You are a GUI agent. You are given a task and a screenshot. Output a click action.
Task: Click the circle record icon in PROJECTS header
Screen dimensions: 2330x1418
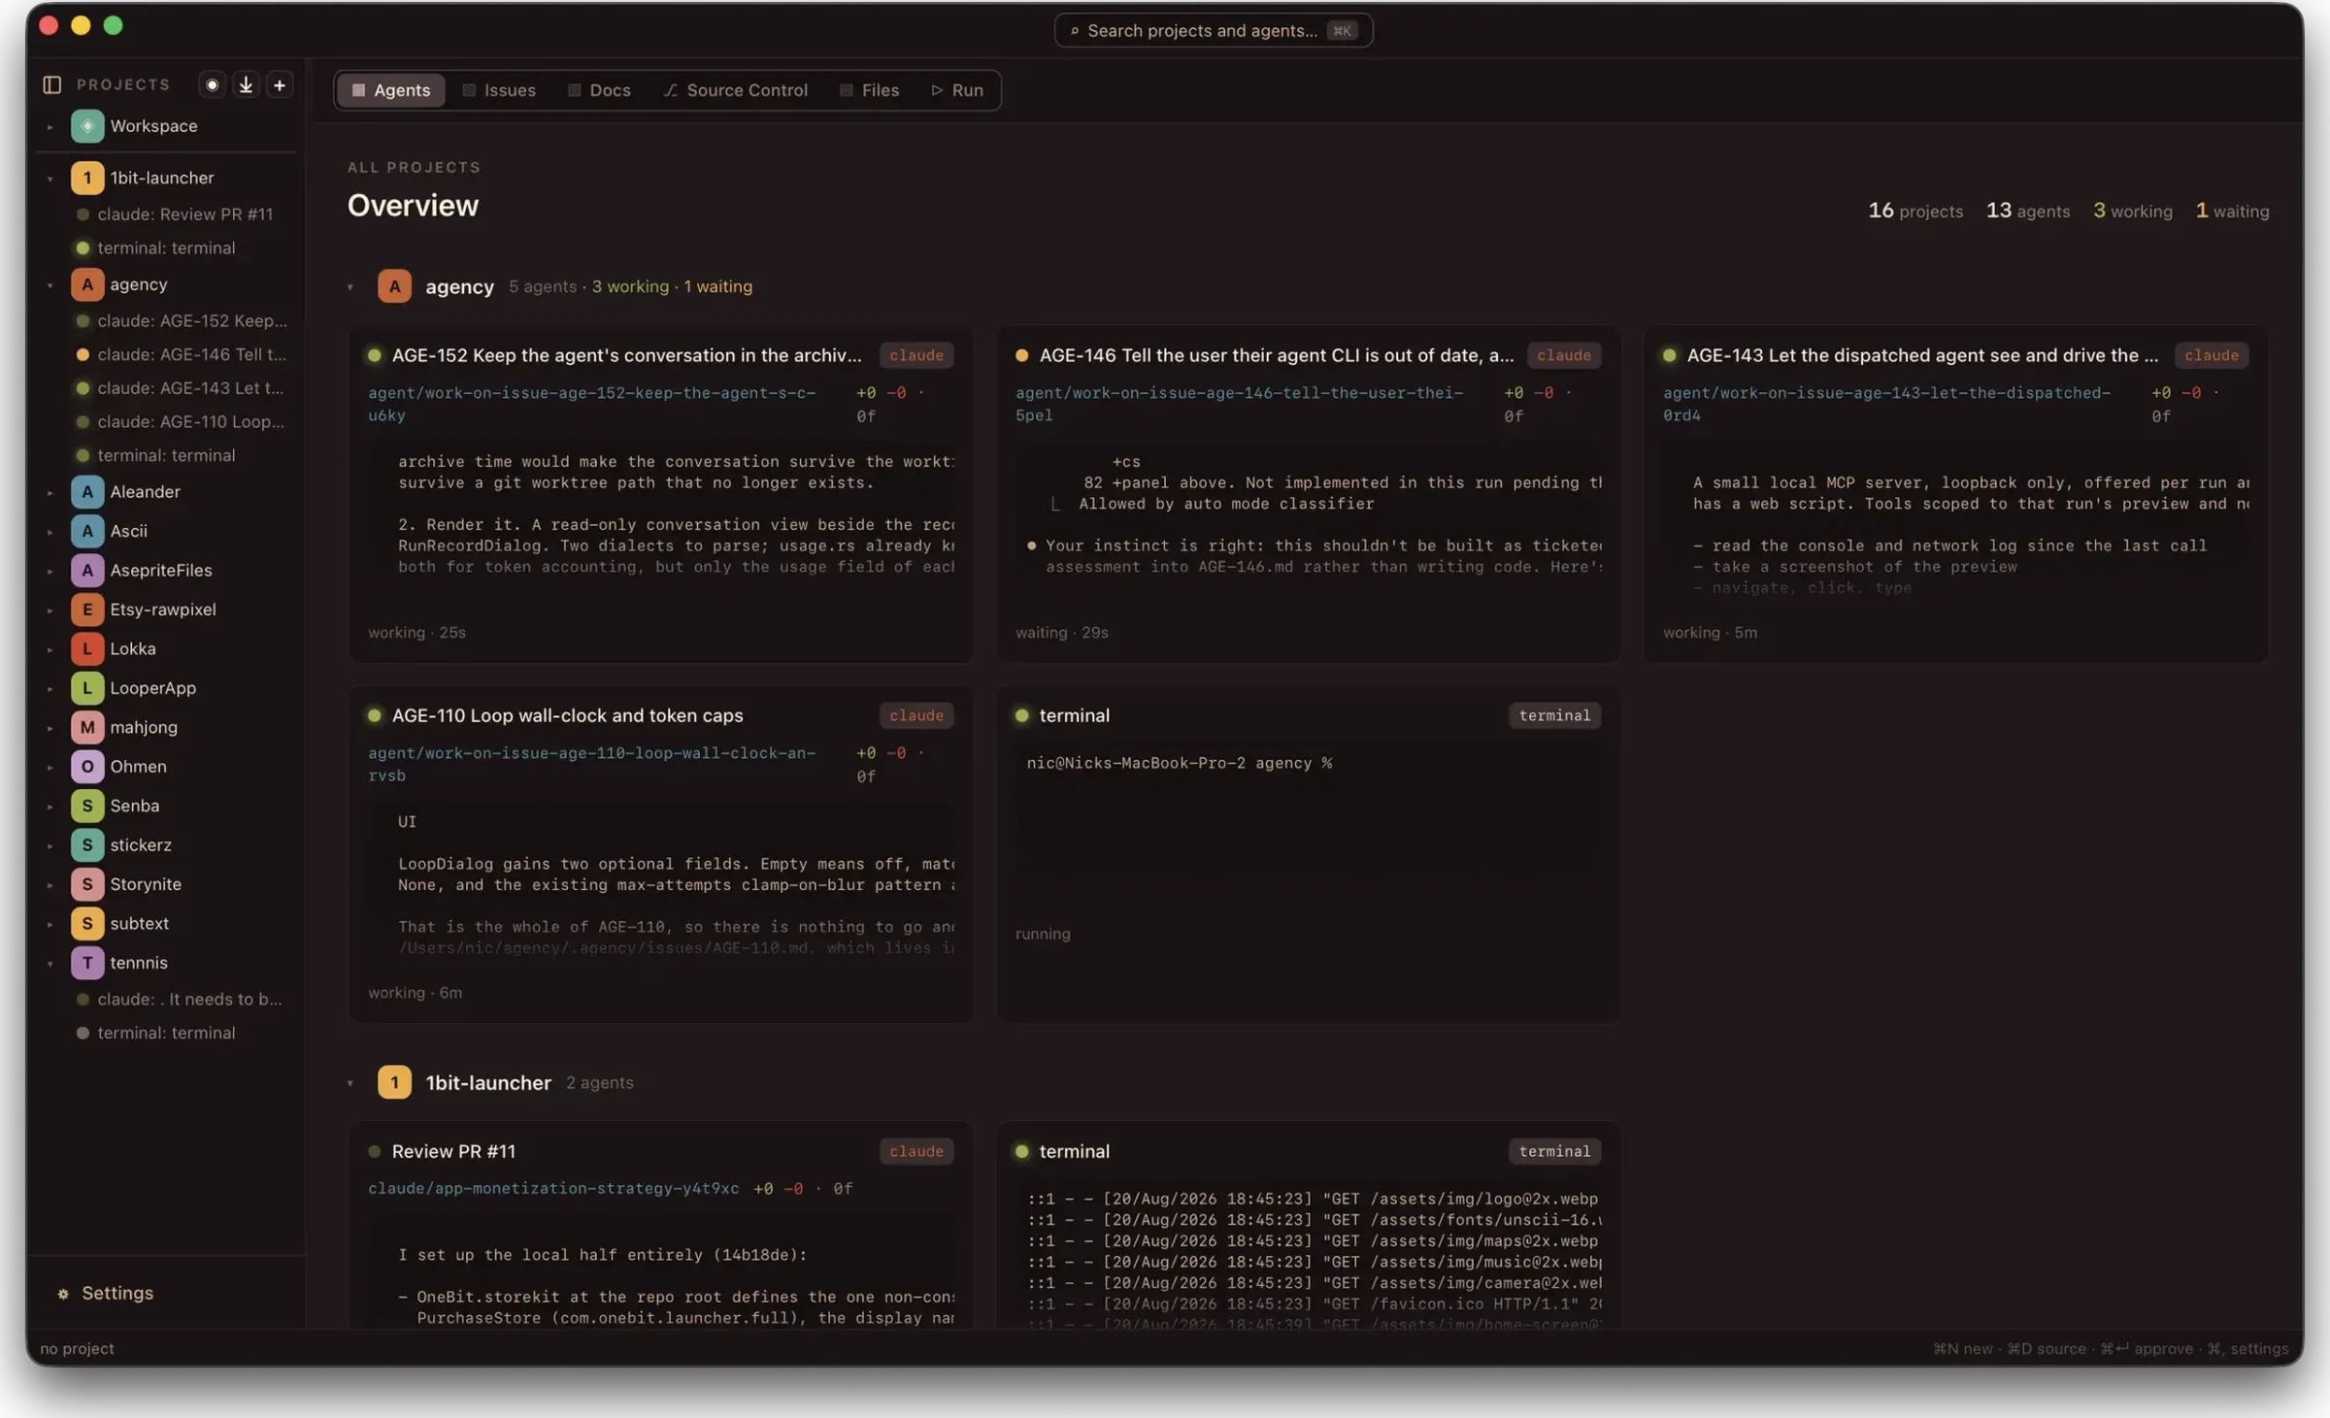click(x=212, y=84)
